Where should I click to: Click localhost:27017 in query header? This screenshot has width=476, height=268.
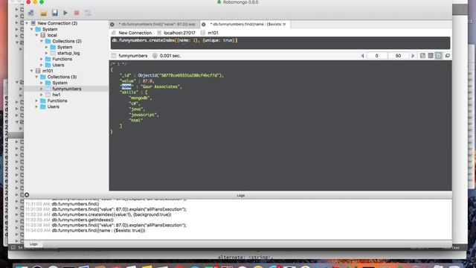[x=179, y=33]
